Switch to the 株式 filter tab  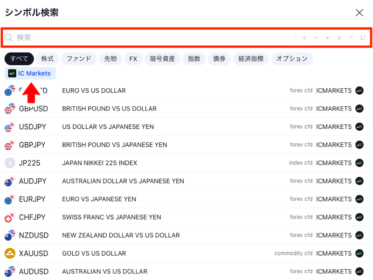coord(48,59)
